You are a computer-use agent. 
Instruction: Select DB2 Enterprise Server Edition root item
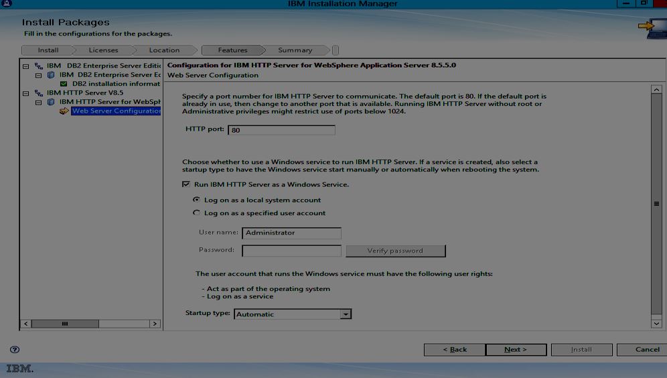(104, 66)
